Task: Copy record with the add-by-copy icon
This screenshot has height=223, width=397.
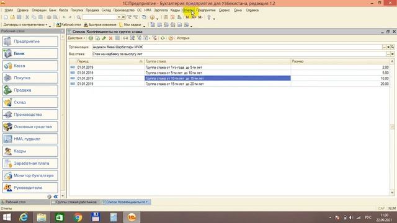Action: (97, 38)
